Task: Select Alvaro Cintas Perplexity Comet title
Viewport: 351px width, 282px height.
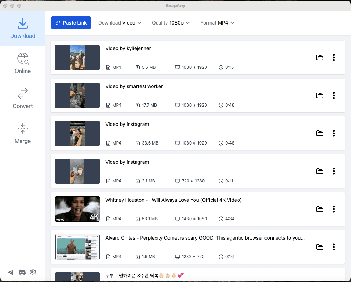Action: [x=205, y=238]
